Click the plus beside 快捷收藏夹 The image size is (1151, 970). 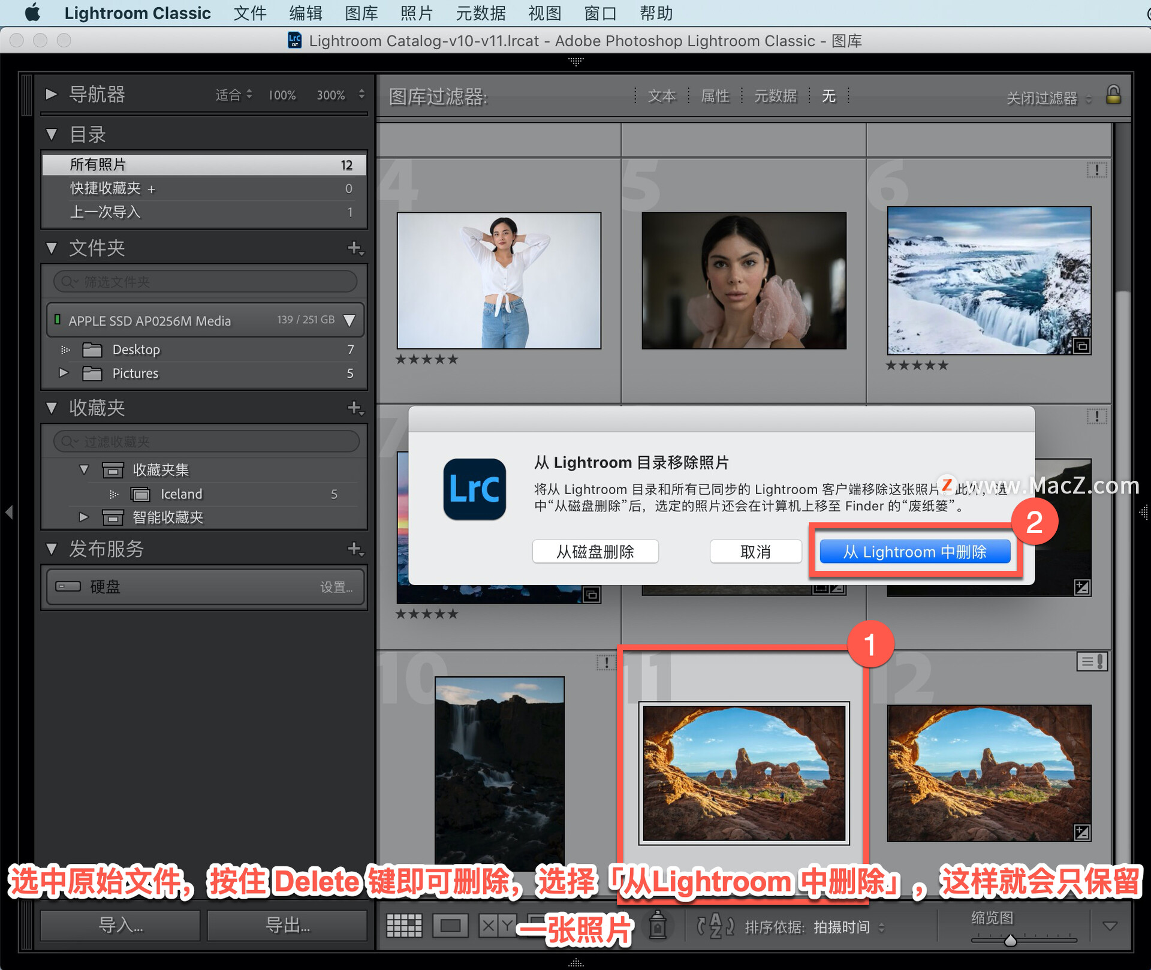151,189
